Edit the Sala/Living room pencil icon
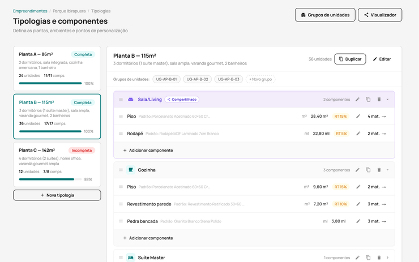The width and height of the screenshot is (419, 262). coord(357,100)
